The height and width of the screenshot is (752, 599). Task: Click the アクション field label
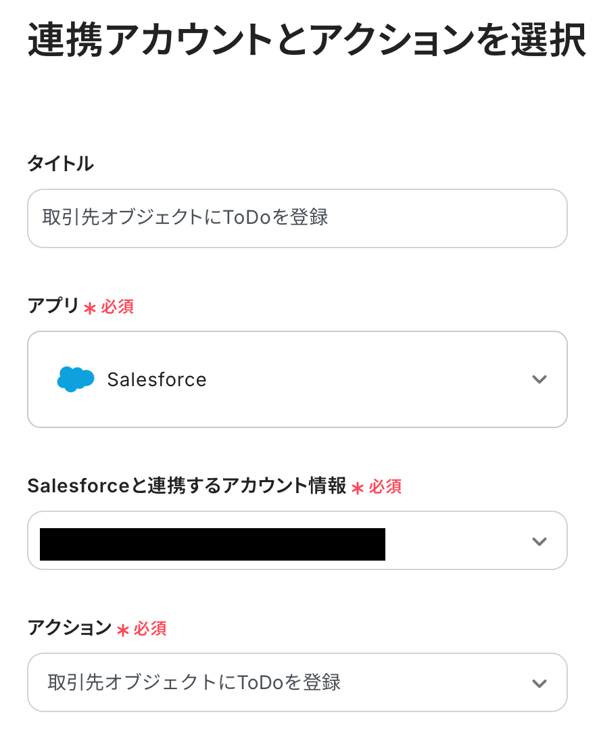click(69, 628)
